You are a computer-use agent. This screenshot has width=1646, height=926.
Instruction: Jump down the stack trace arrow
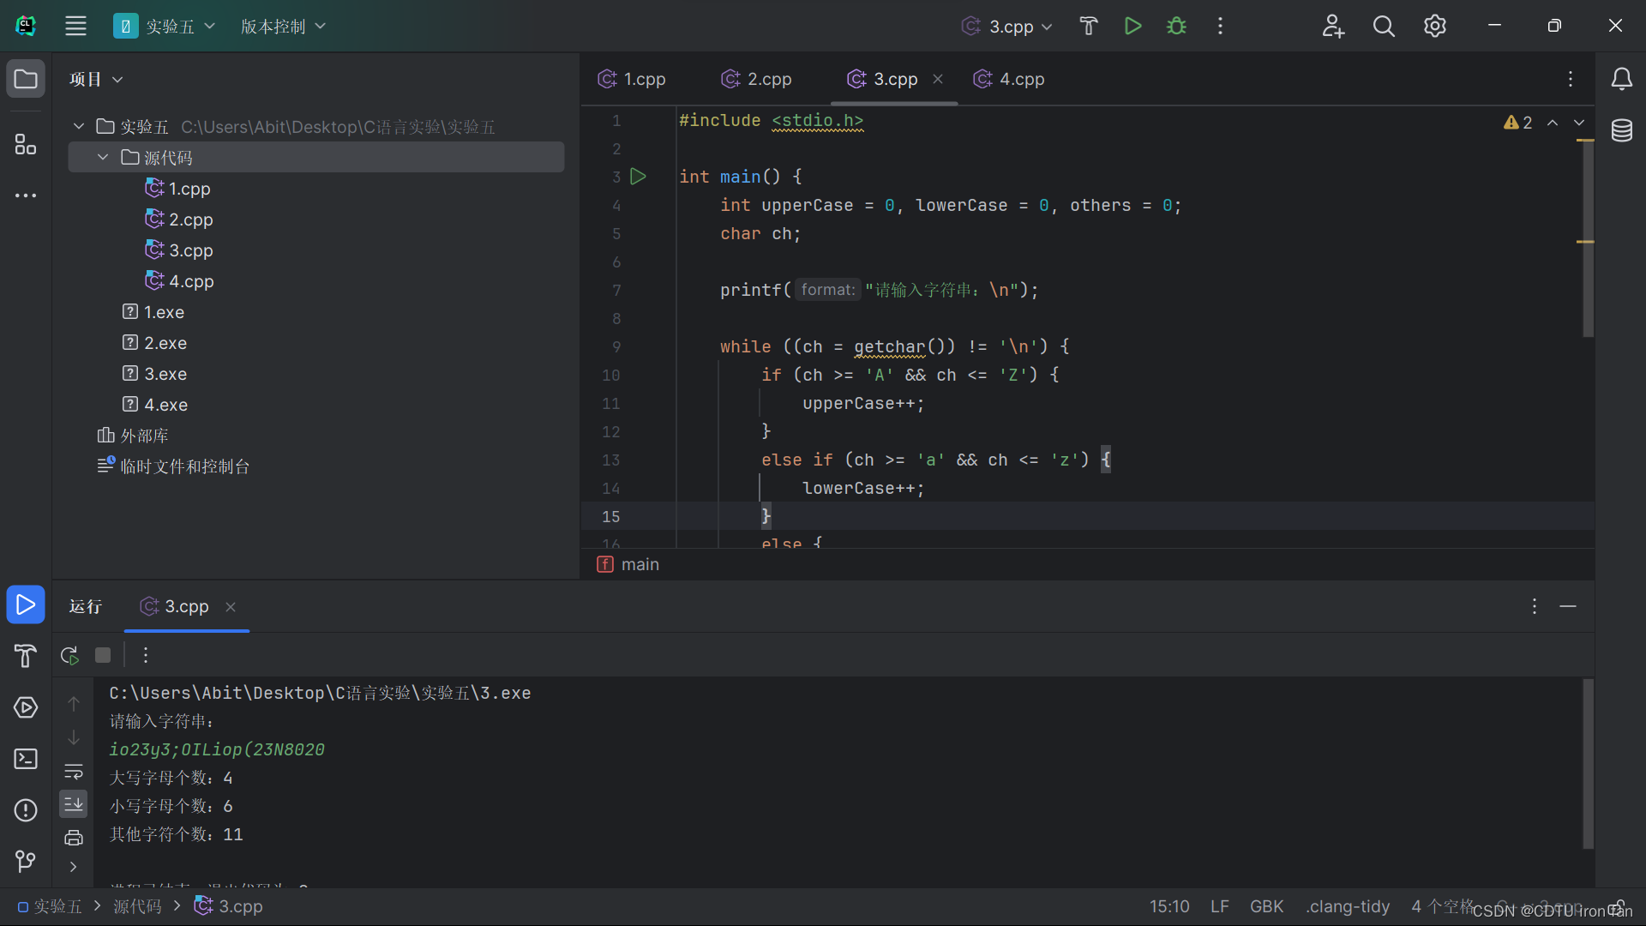74,737
